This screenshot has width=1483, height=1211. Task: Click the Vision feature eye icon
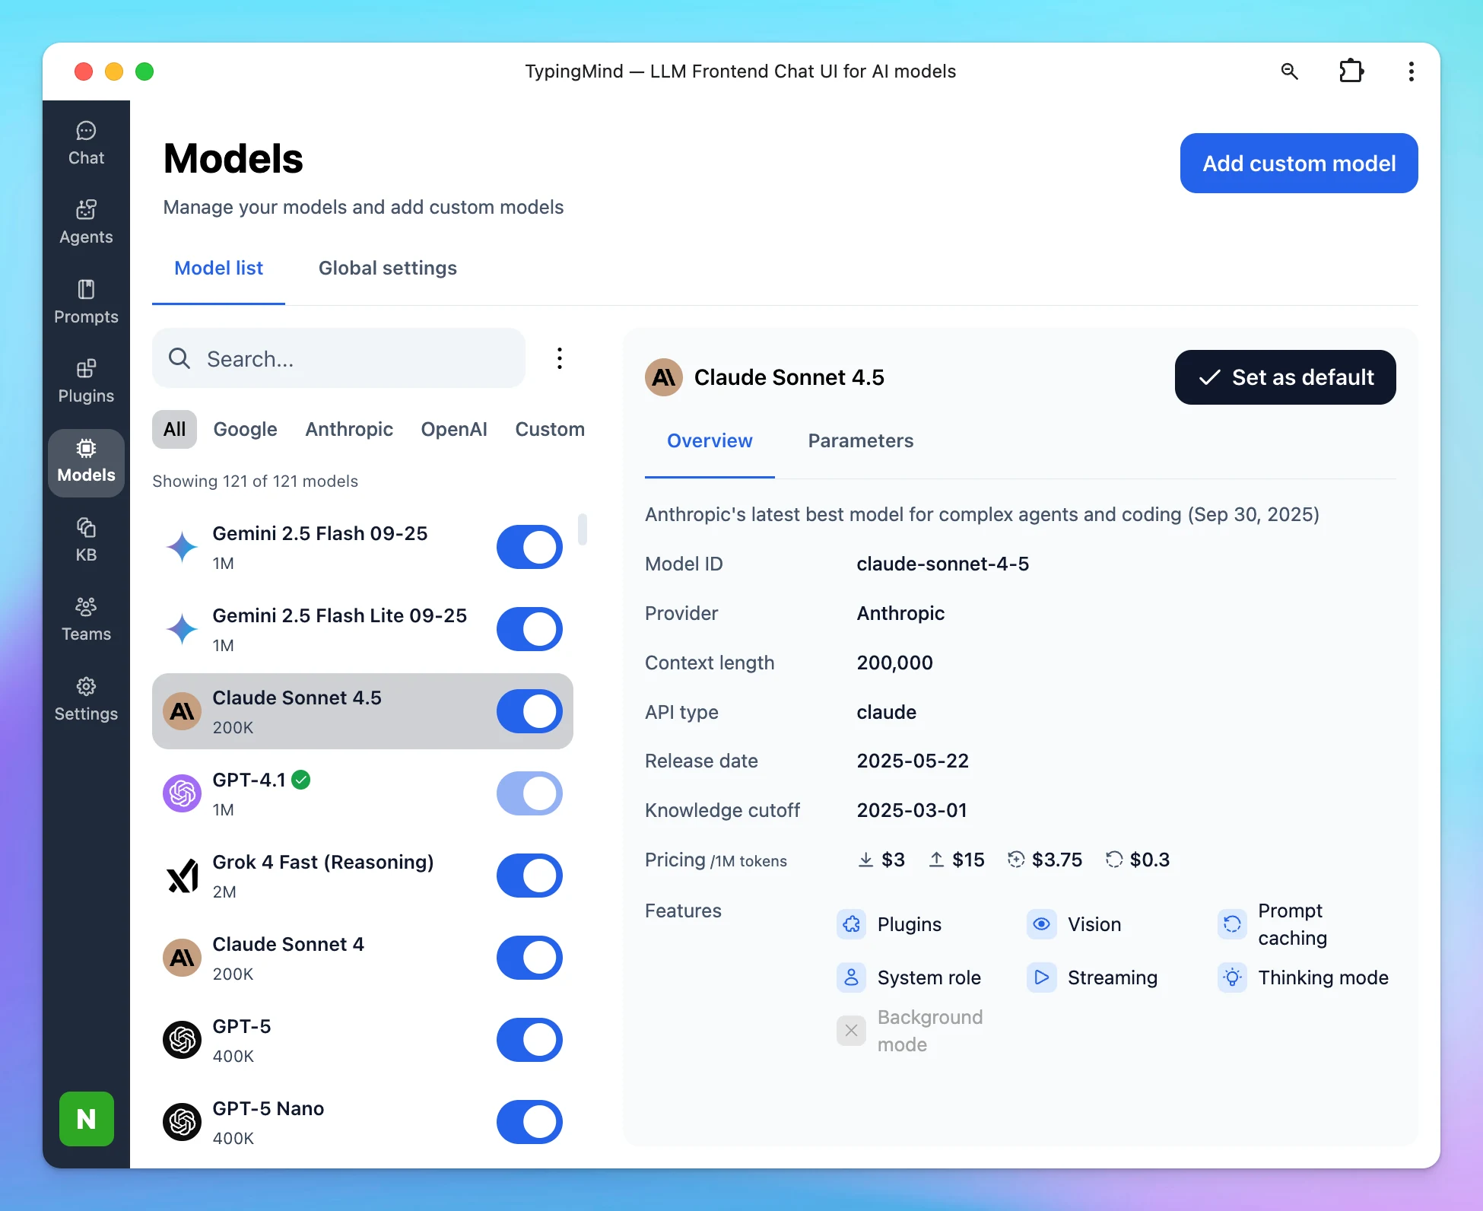1042,924
